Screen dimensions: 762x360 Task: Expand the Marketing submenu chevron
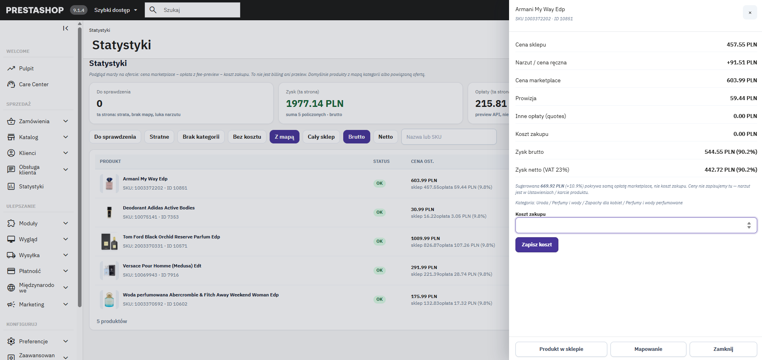[66, 304]
